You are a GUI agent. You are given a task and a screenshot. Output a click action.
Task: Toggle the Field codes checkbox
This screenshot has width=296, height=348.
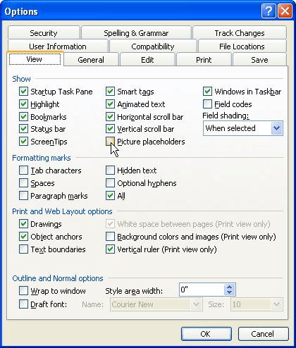(x=207, y=104)
